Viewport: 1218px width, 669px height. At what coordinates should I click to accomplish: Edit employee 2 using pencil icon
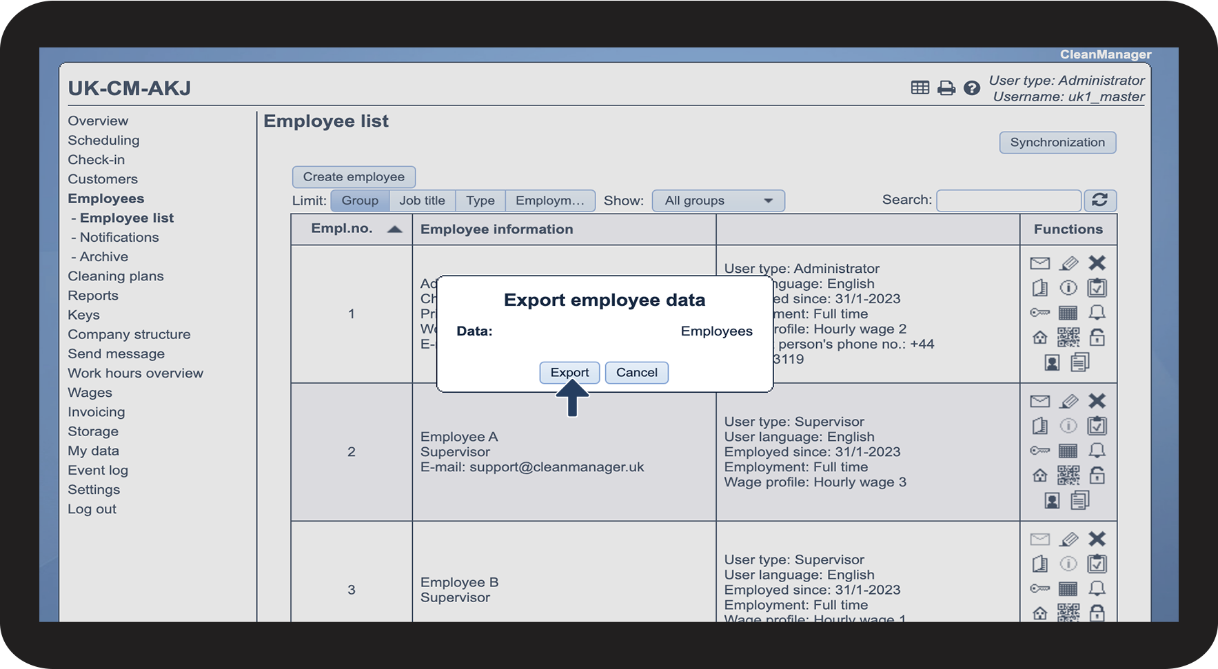pyautogui.click(x=1068, y=401)
